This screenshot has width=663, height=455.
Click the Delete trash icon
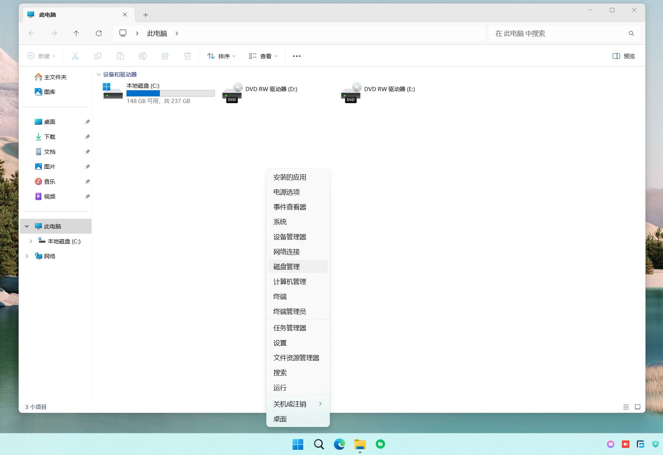187,56
